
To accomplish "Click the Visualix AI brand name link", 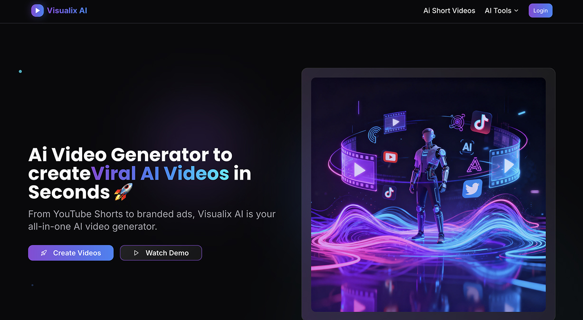I will [67, 10].
